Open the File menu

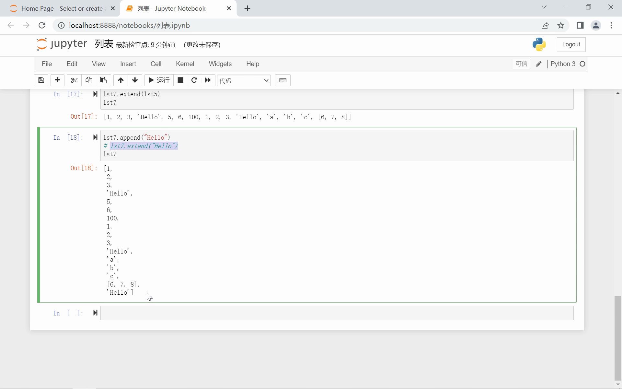coord(47,64)
